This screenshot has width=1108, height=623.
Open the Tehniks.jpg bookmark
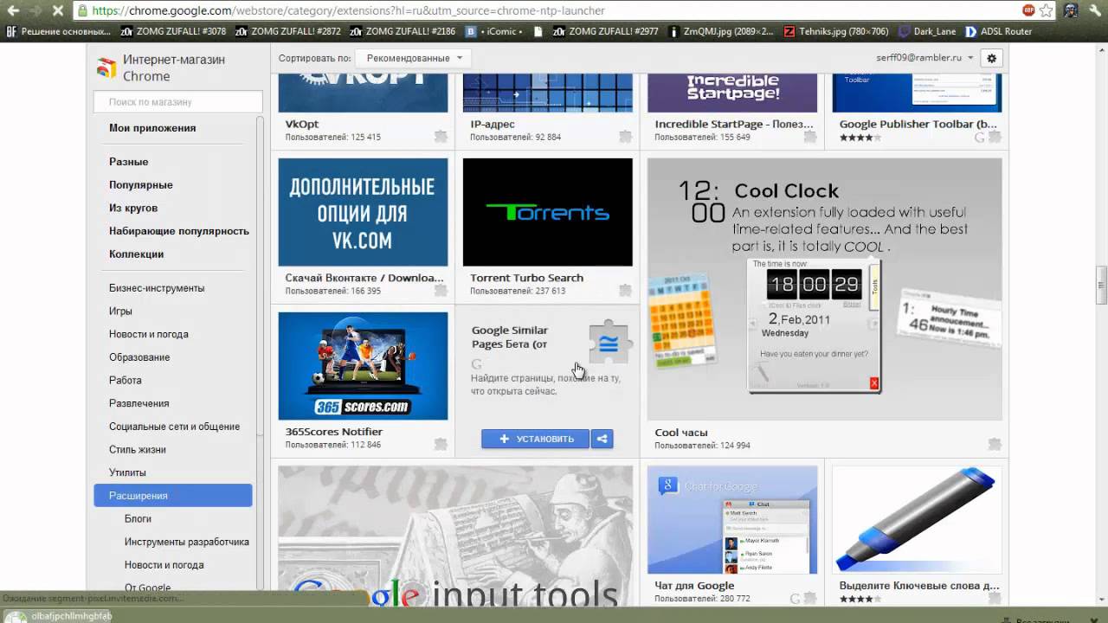point(835,31)
